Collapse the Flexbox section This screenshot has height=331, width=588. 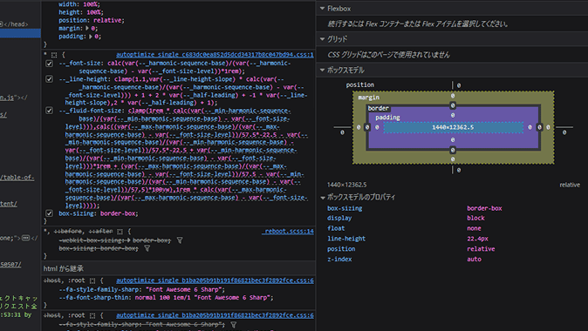[x=322, y=8]
